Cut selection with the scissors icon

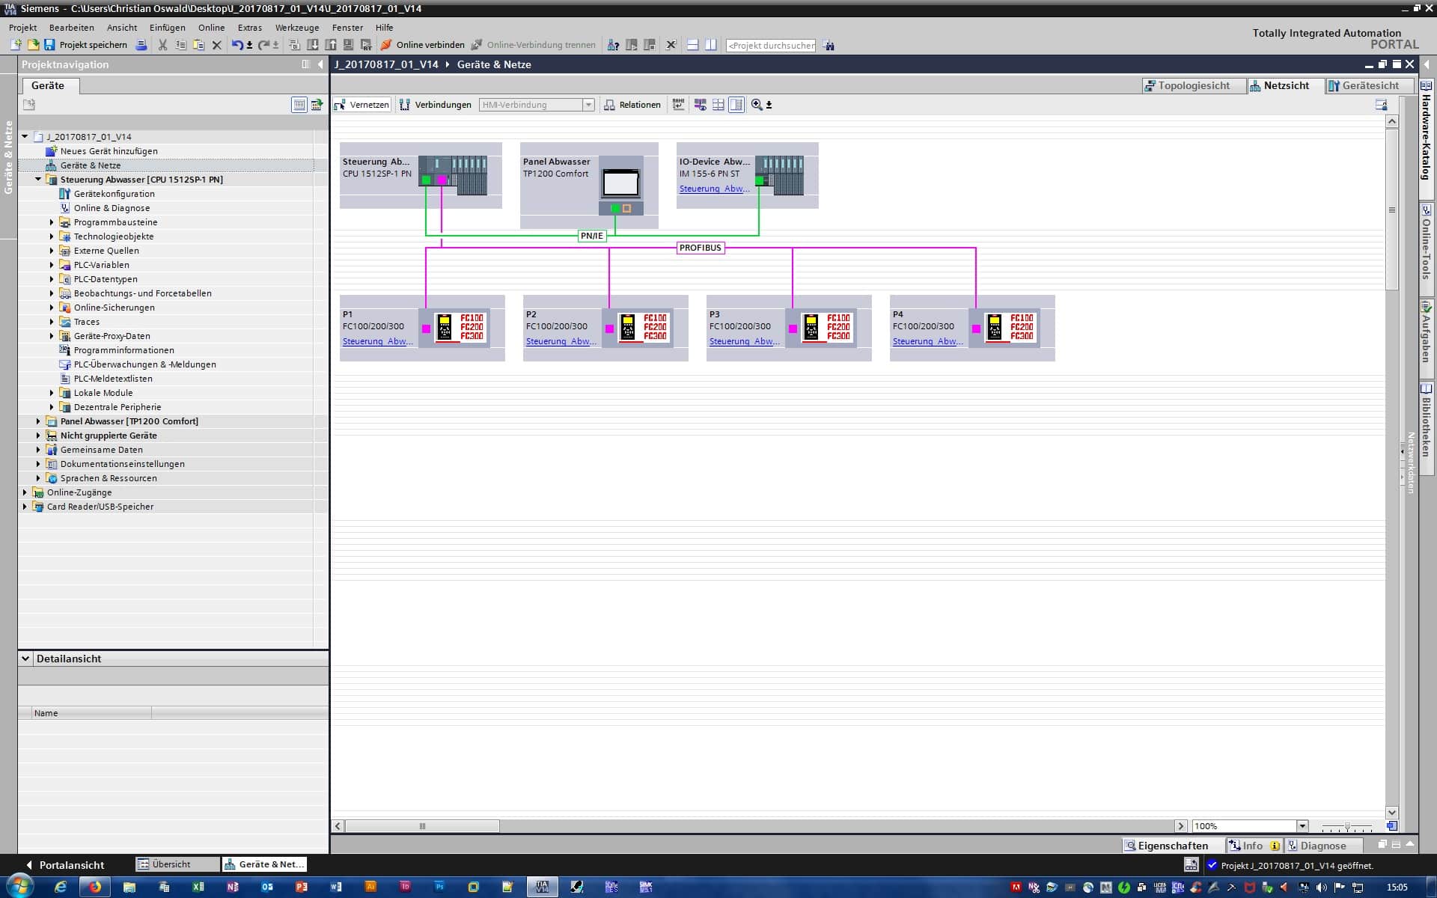click(162, 45)
